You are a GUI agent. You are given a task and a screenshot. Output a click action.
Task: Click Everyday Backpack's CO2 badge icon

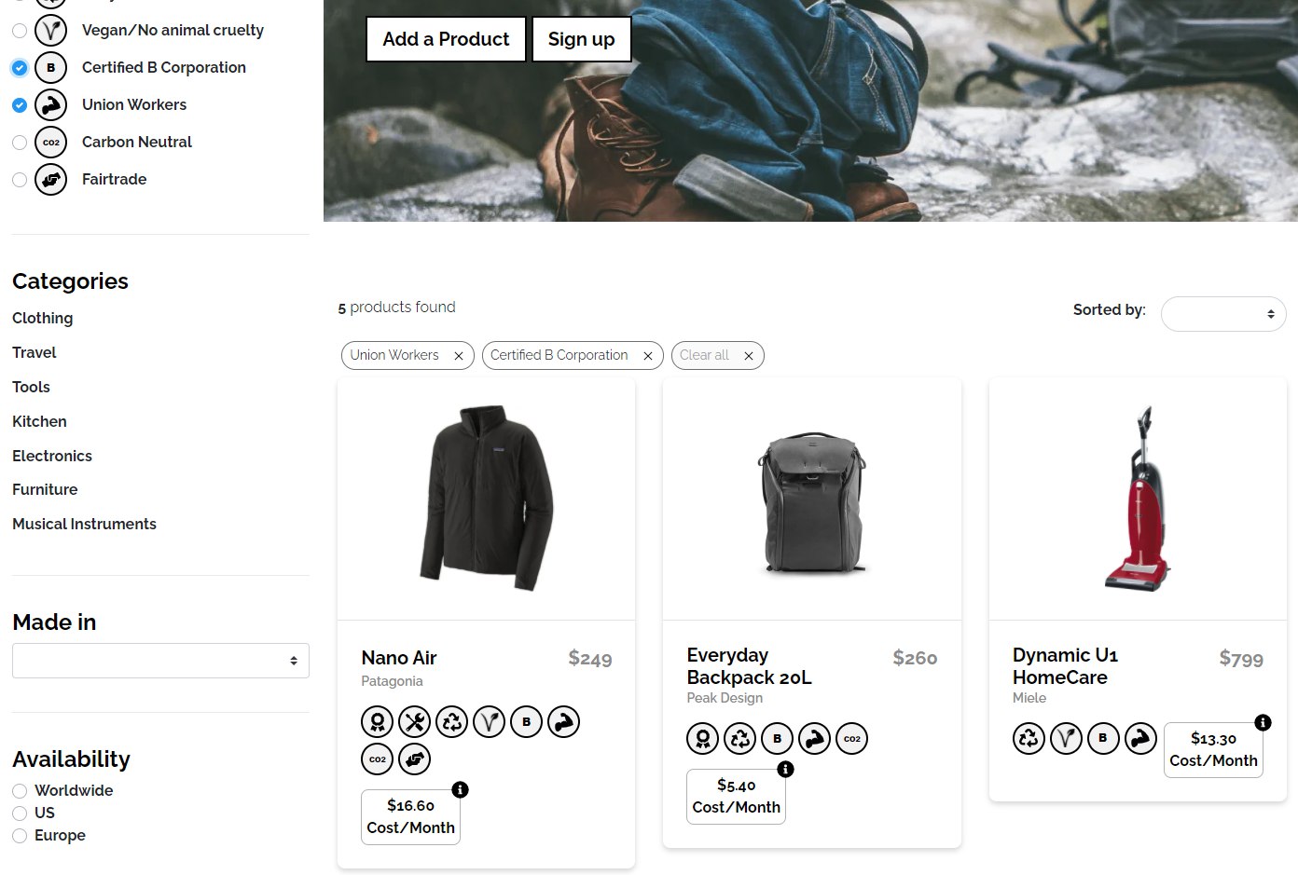(x=852, y=738)
